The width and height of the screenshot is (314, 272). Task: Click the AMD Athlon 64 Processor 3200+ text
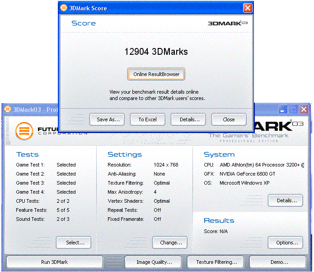coord(262,165)
